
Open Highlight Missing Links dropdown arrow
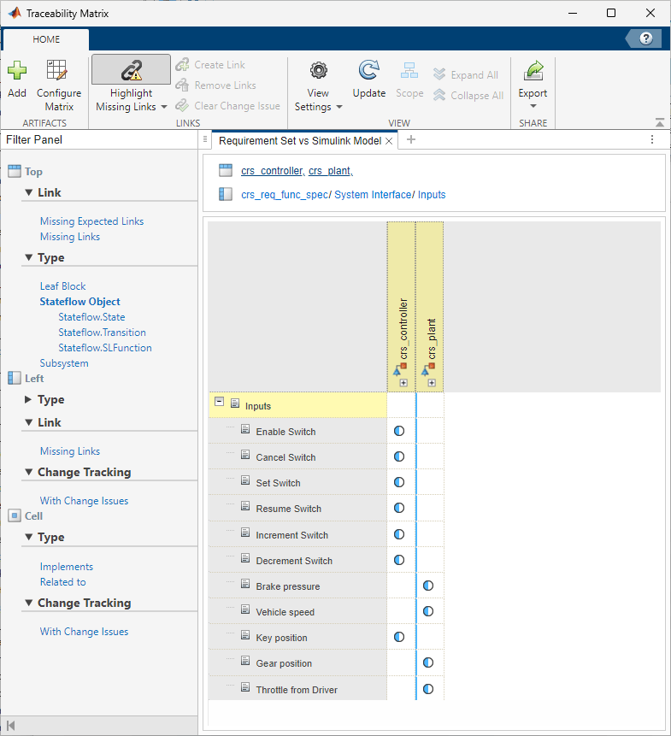click(x=164, y=107)
